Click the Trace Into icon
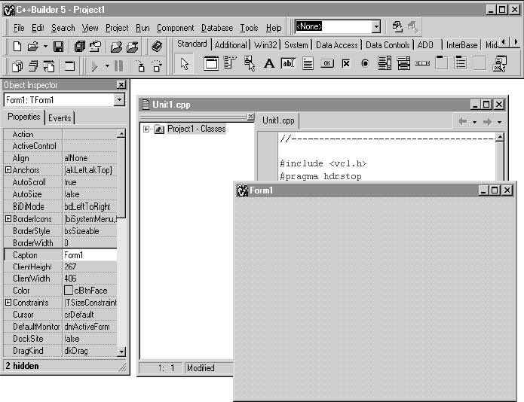 (141, 66)
